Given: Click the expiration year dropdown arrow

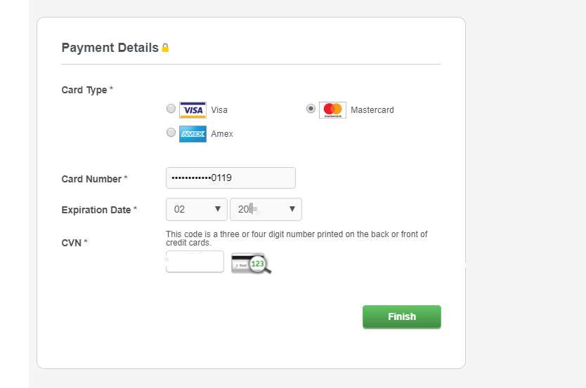Looking at the screenshot, I should [292, 209].
